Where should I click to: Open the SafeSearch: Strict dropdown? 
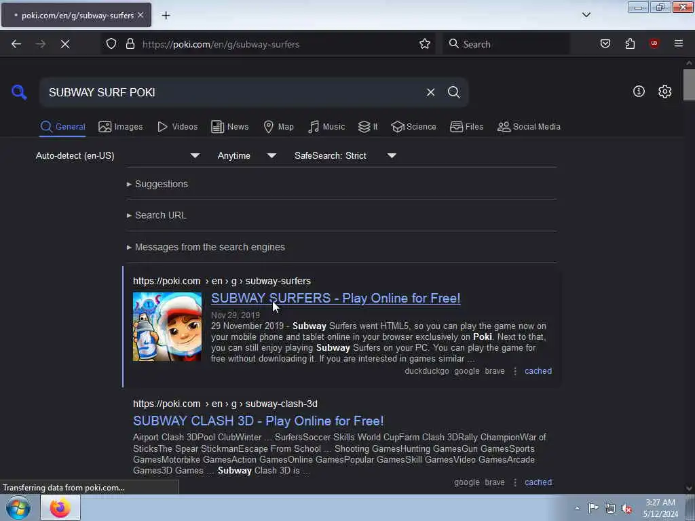tap(345, 155)
